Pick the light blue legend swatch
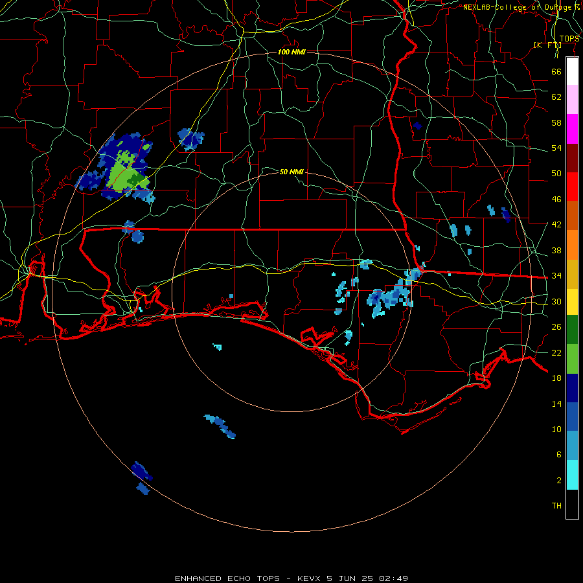Viewport: 583px width, 583px height. (x=572, y=446)
